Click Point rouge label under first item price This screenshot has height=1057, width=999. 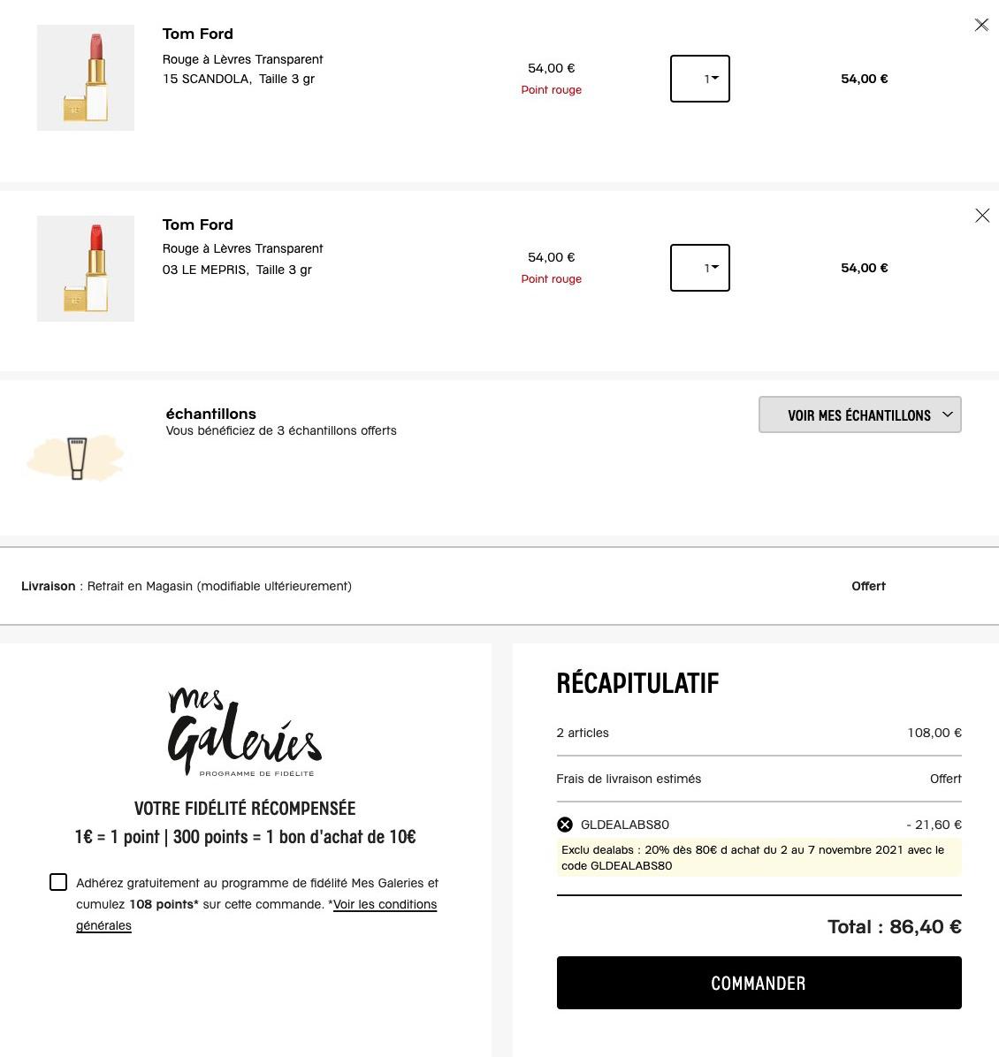[x=551, y=89]
